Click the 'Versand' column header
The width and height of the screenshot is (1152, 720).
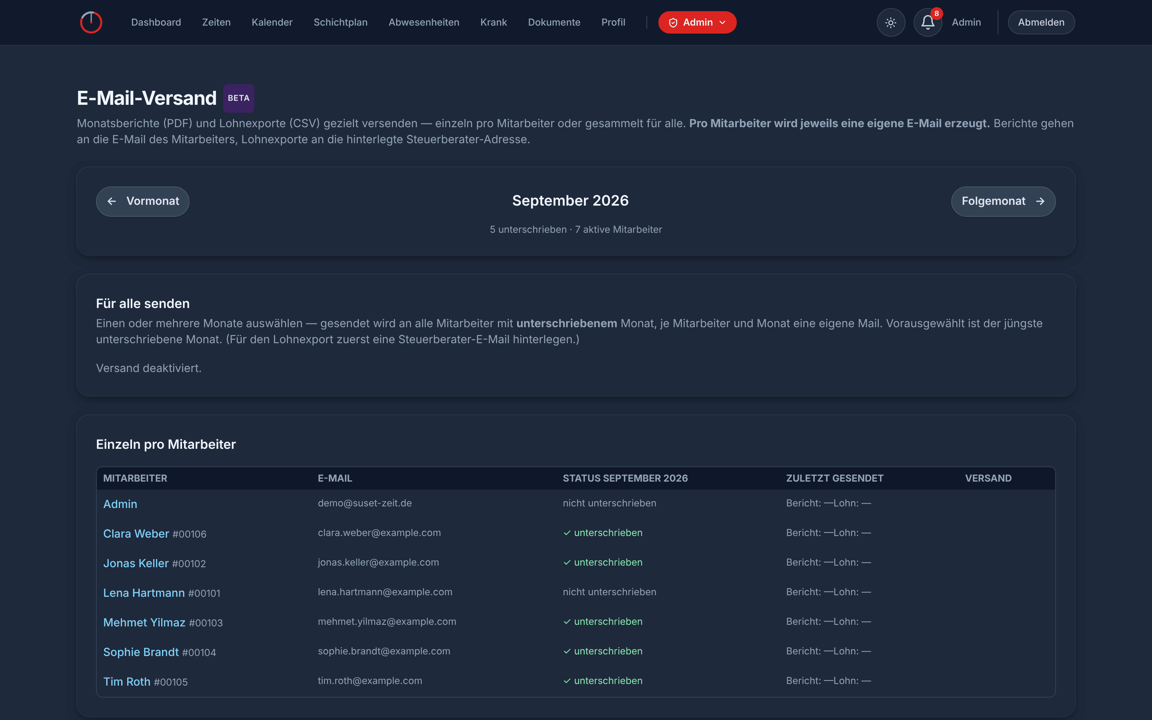[x=988, y=478]
